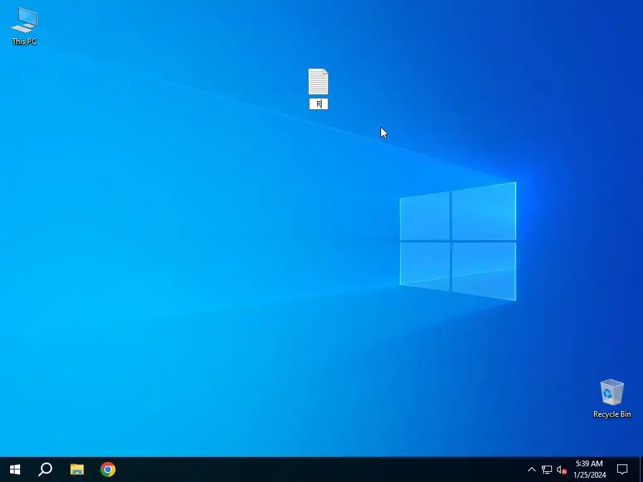Image resolution: width=643 pixels, height=482 pixels.
Task: Launch File Explorer from the taskbar
Action: (x=77, y=469)
